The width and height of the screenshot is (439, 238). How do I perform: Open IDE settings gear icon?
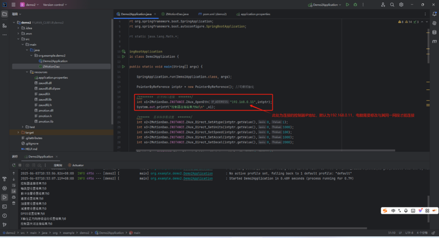[x=401, y=5]
